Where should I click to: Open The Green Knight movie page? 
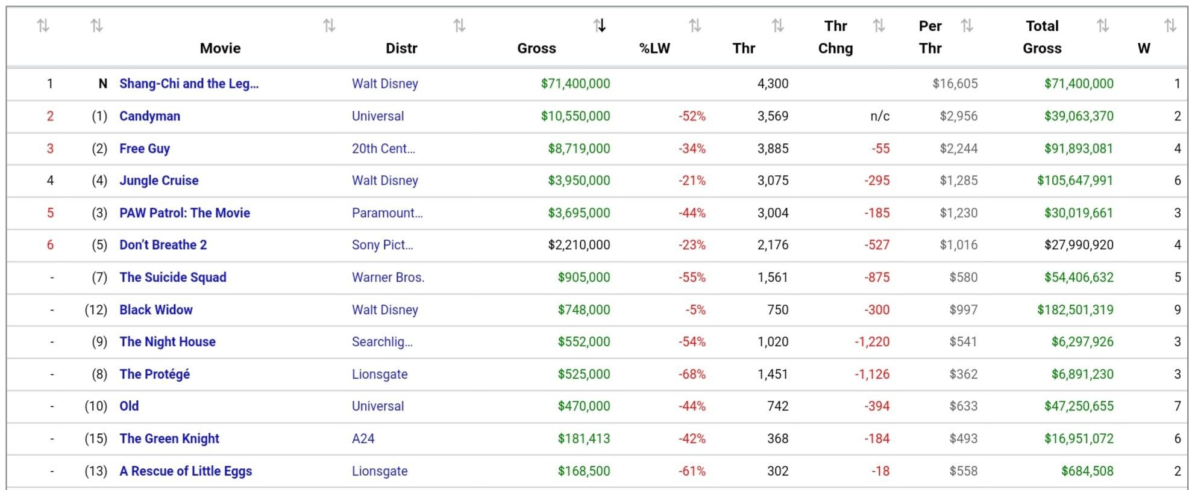point(169,439)
